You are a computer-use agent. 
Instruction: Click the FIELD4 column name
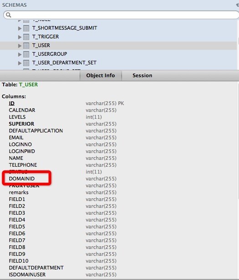pos(17,220)
